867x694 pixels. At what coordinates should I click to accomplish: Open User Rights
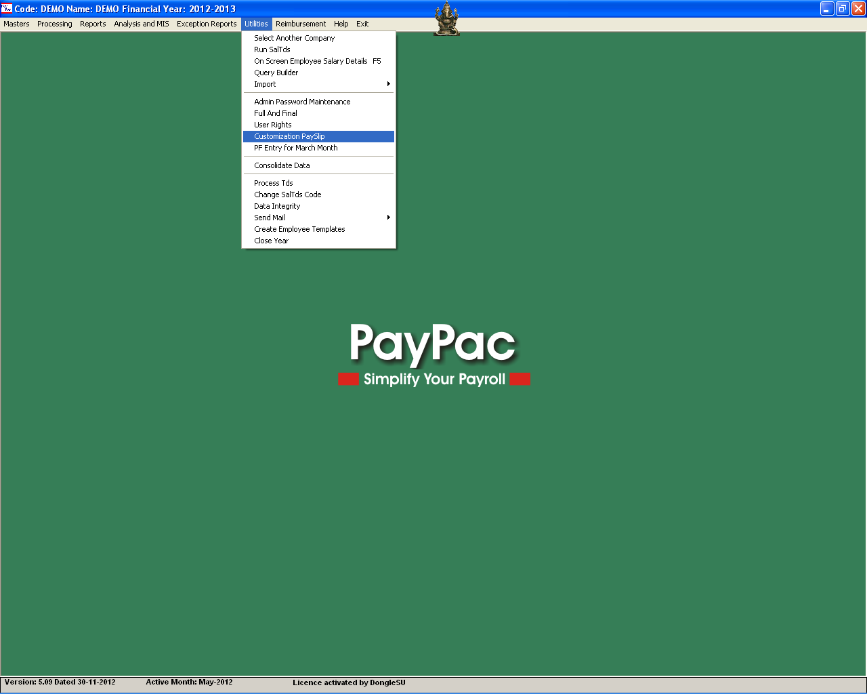click(x=318, y=125)
